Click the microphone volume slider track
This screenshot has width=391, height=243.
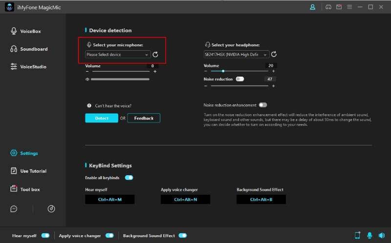click(121, 71)
